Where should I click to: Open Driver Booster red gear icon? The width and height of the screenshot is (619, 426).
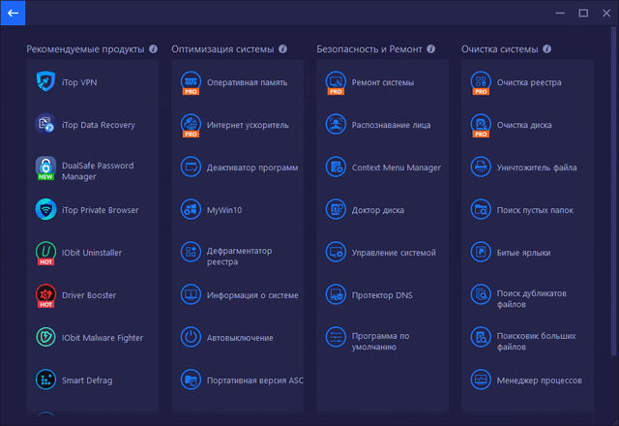pos(45,295)
